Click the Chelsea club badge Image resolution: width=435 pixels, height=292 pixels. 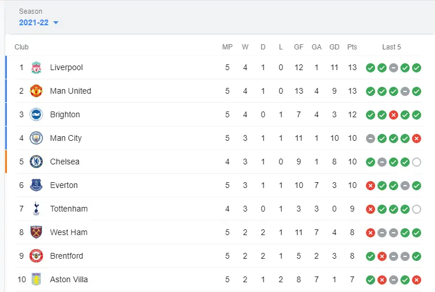(x=36, y=162)
